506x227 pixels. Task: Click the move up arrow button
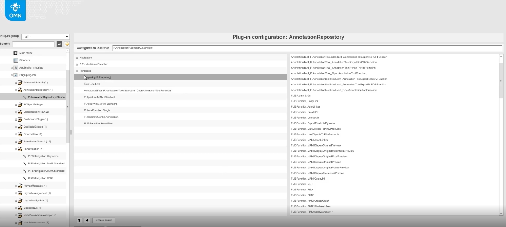point(79,220)
